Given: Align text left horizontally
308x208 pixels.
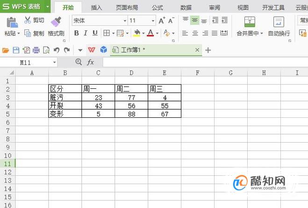Looking at the screenshot, I should coord(185,33).
